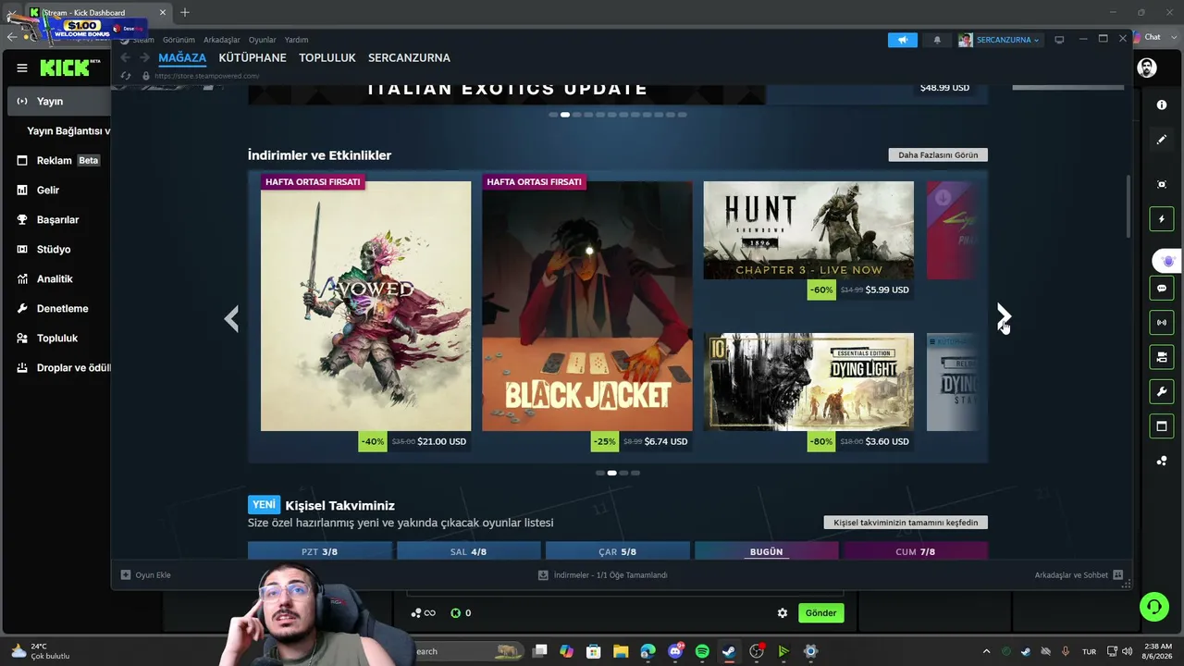Click the Oyun Ekle plus icon
This screenshot has width=1184, height=666.
(126, 574)
